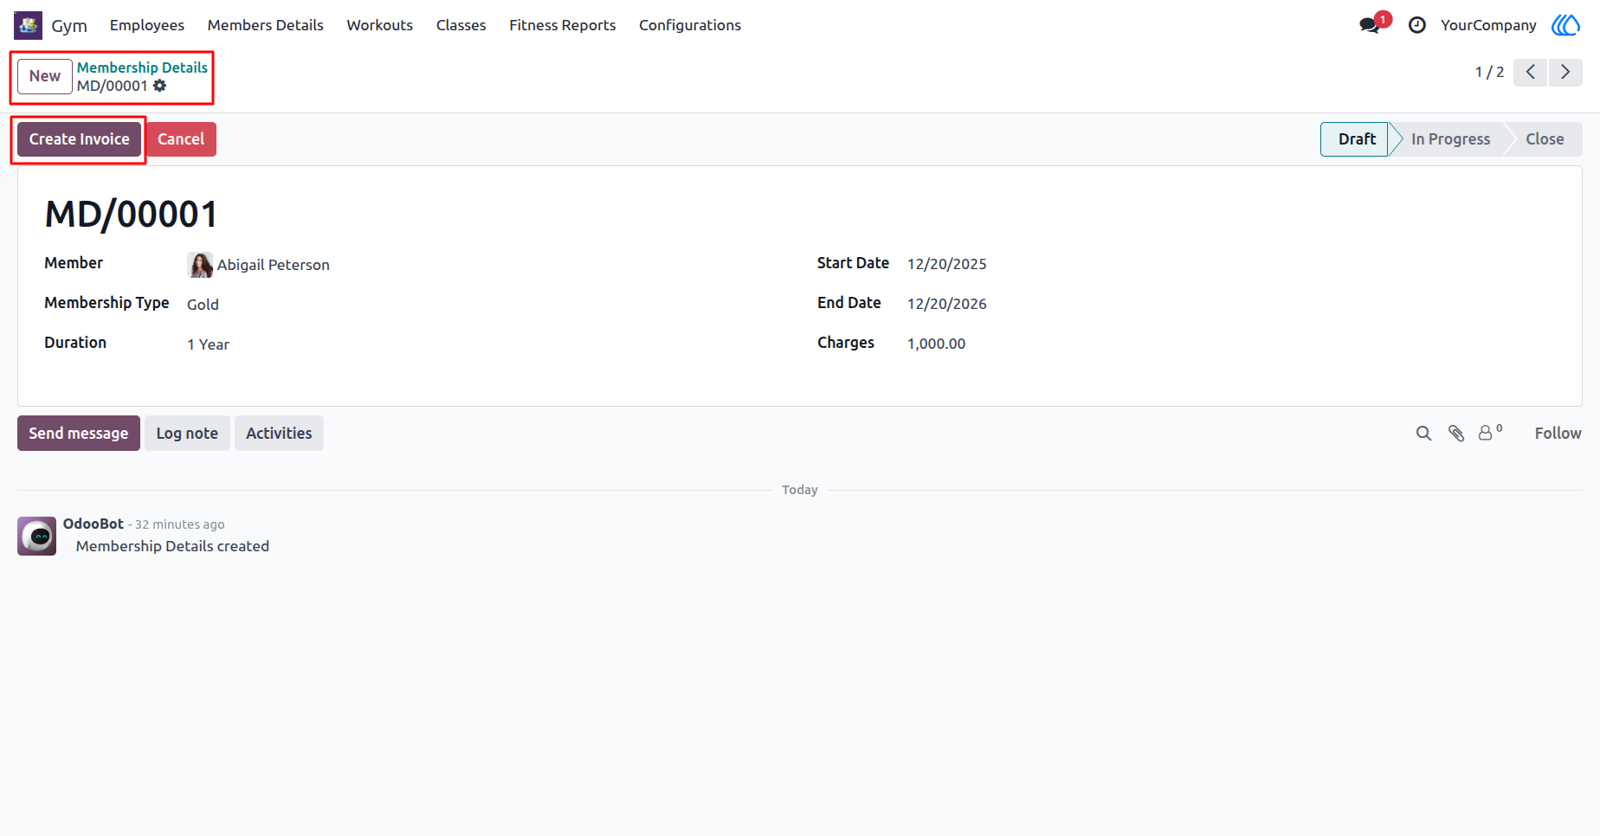1600x836 pixels.
Task: Go to the previous record arrow
Action: [1531, 72]
